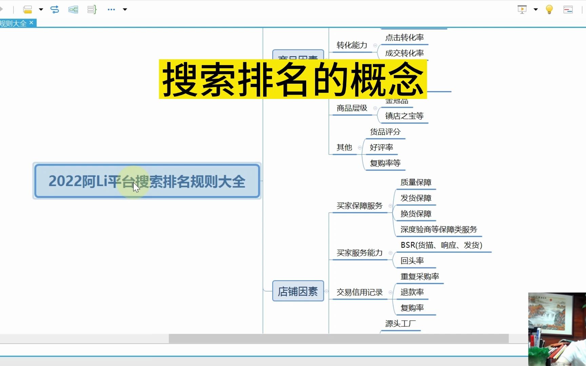Image resolution: width=586 pixels, height=366 pixels.
Task: Select the 源头工厂 node
Action: point(401,323)
